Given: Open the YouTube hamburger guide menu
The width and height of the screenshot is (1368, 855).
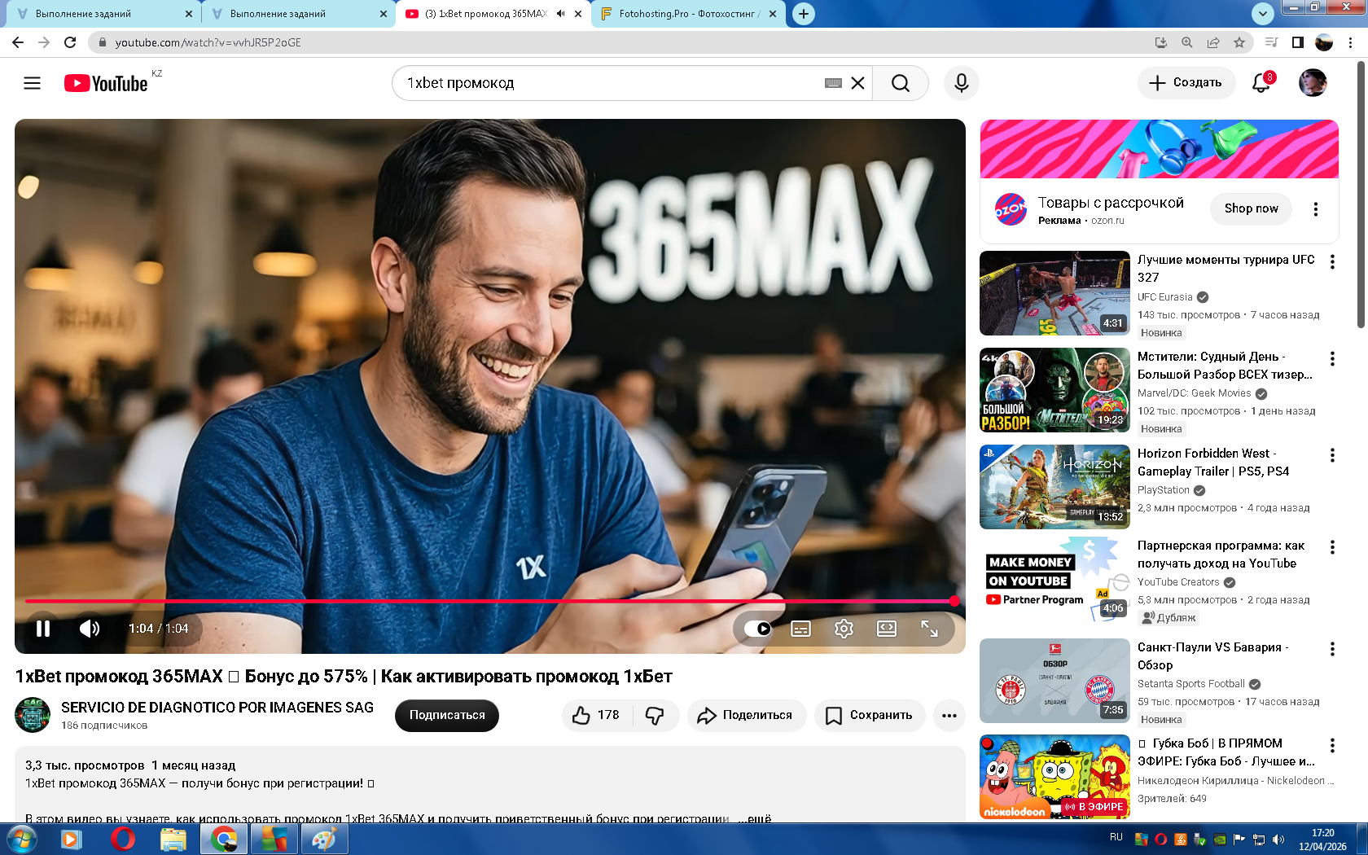Looking at the screenshot, I should (32, 83).
